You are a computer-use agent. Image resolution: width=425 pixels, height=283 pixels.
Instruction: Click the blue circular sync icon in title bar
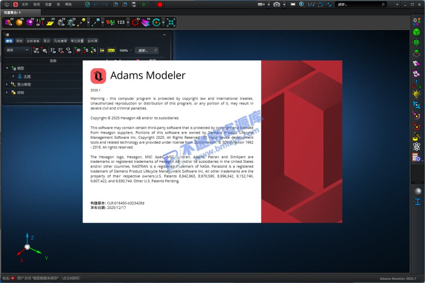(87, 4)
